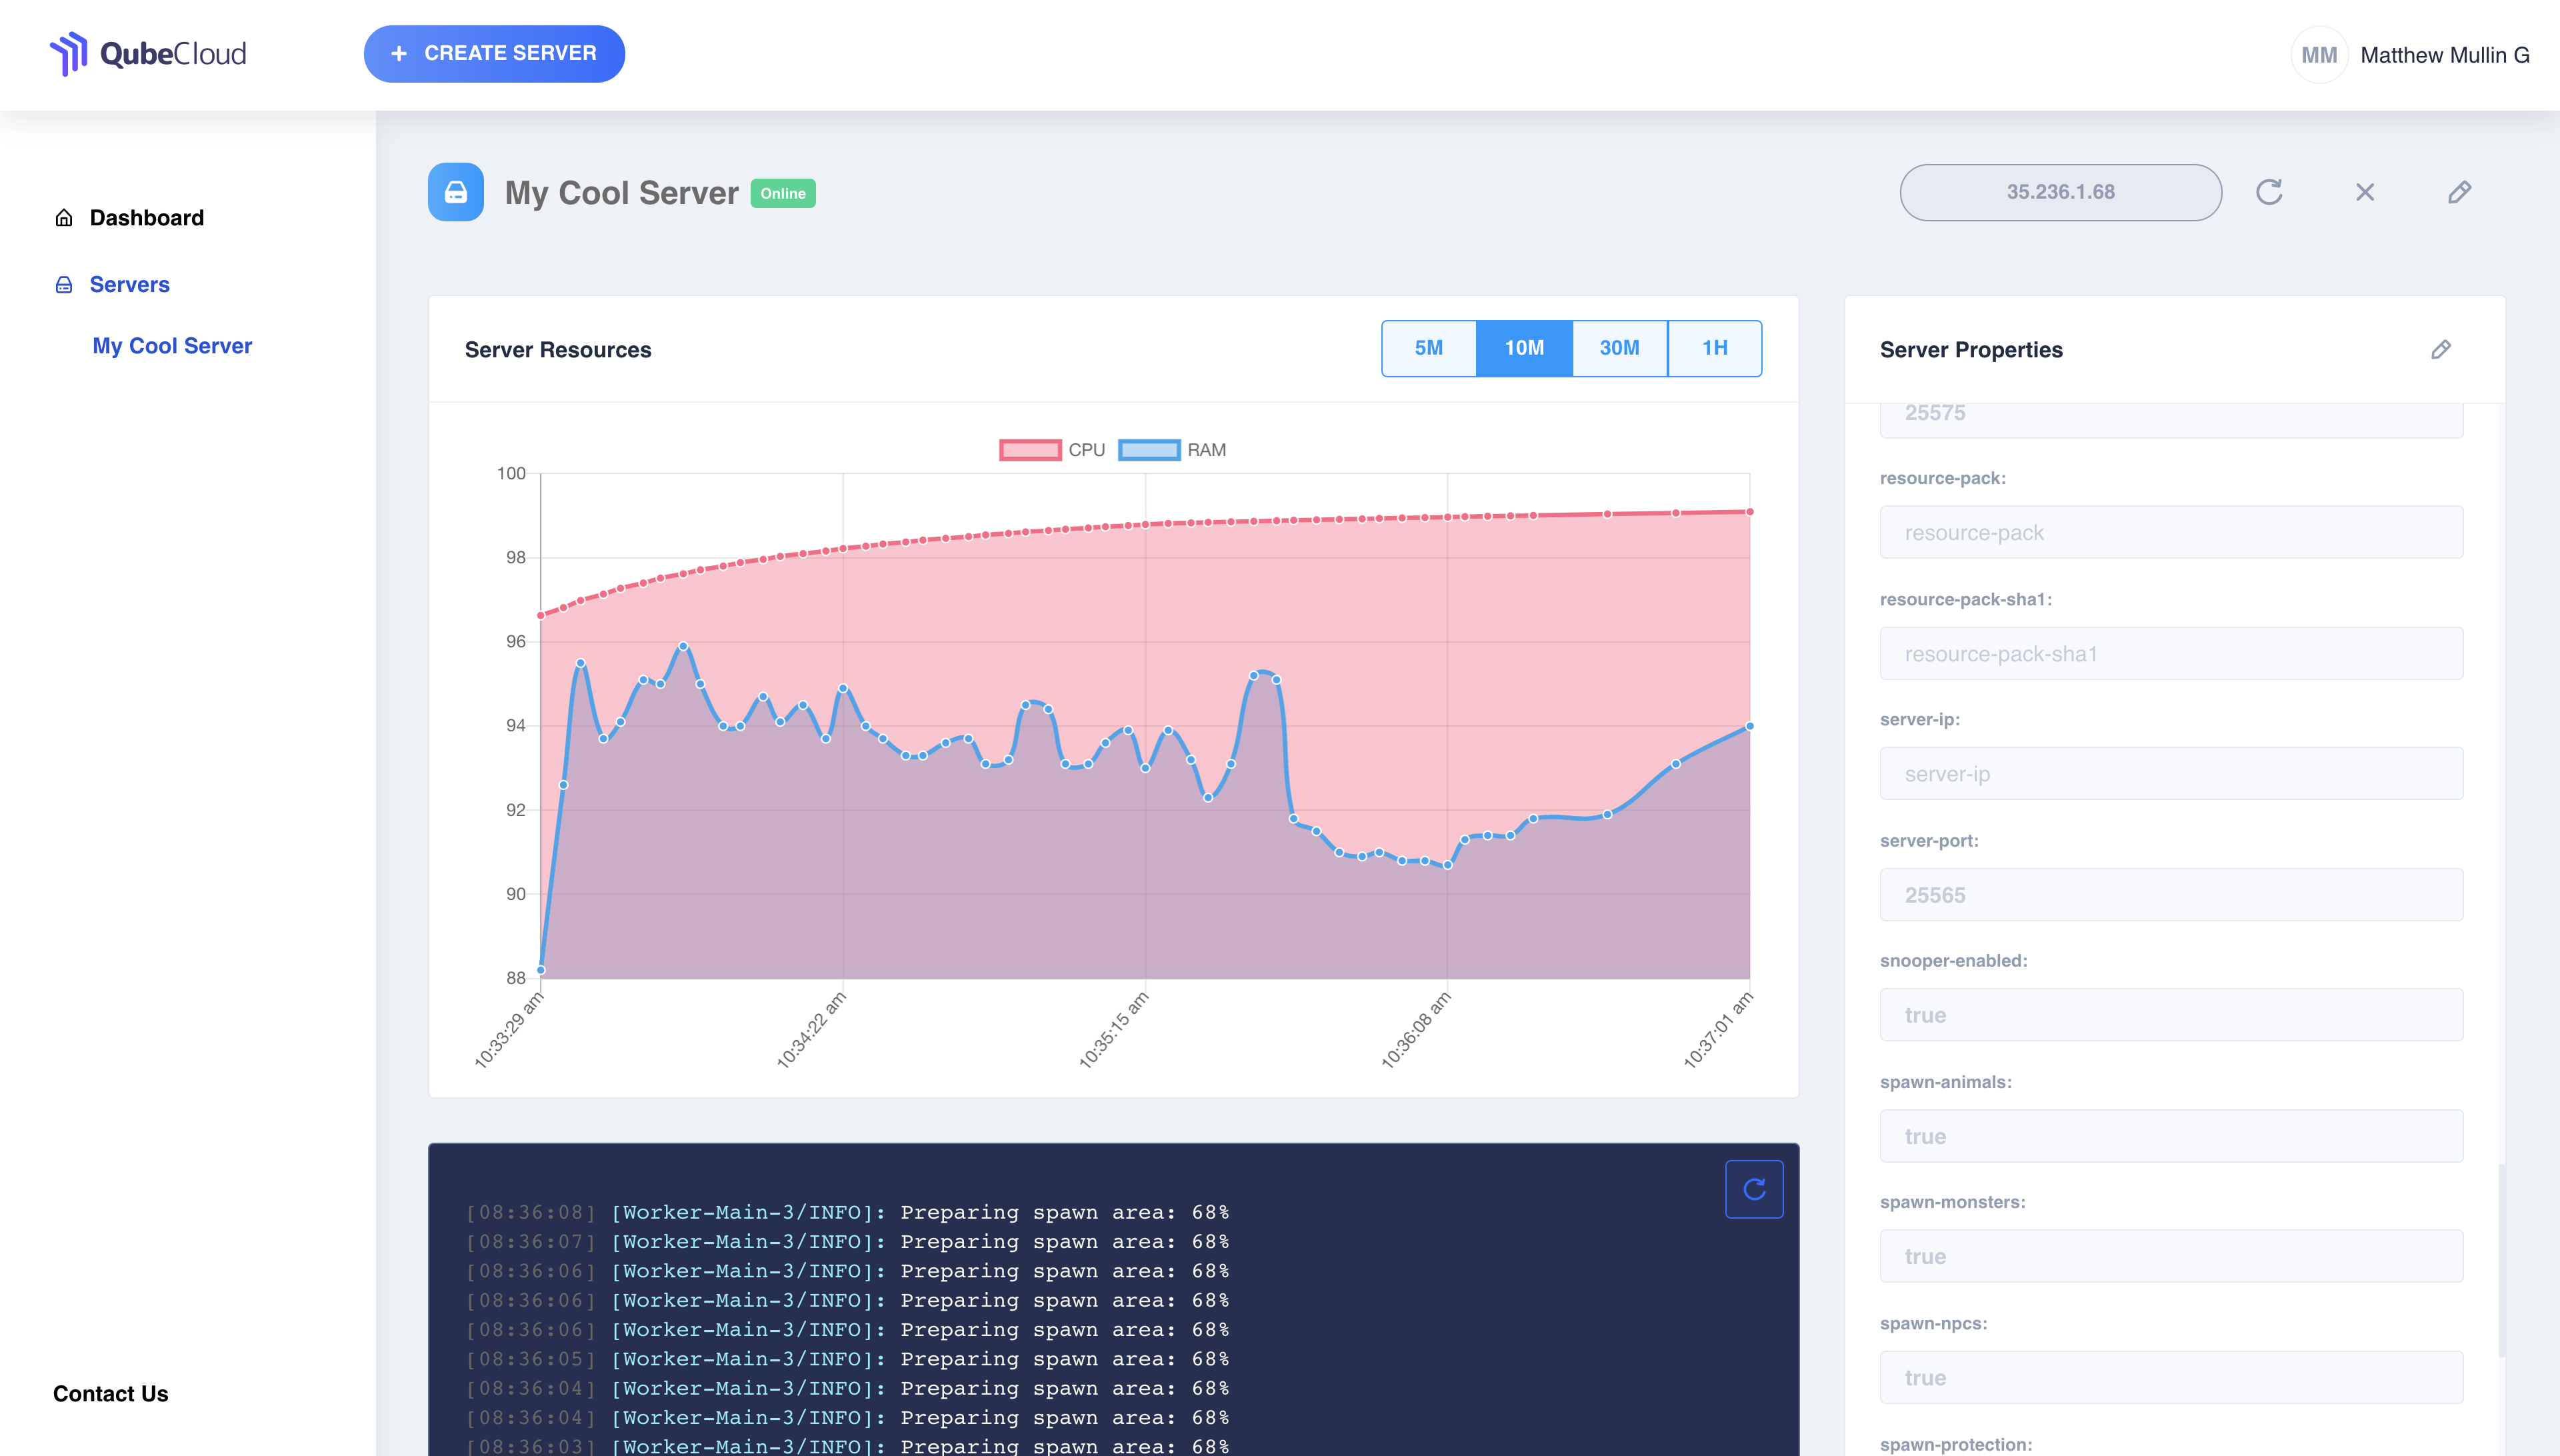Image resolution: width=2560 pixels, height=1456 pixels.
Task: Switch chart to 30M range
Action: [x=1619, y=348]
